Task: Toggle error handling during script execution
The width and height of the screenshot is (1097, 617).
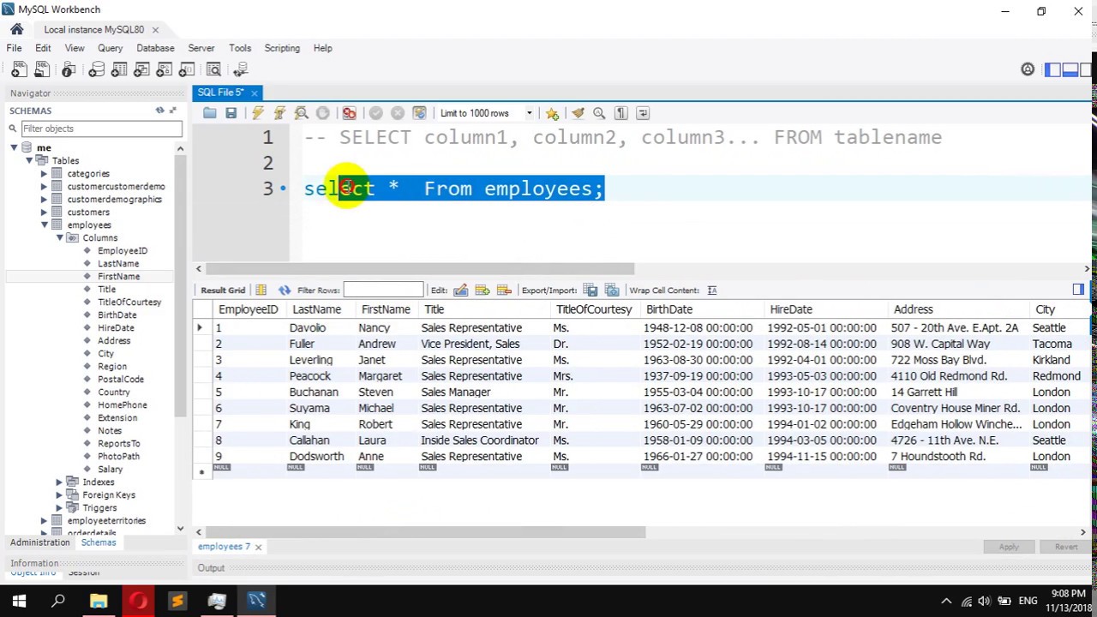Action: pyautogui.click(x=349, y=113)
